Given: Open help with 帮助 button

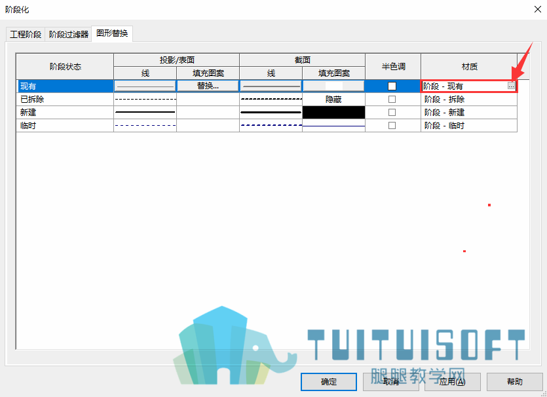Looking at the screenshot, I should pyautogui.click(x=514, y=382).
